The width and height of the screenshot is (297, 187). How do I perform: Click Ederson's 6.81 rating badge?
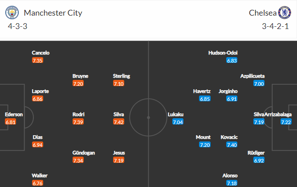point(10,122)
